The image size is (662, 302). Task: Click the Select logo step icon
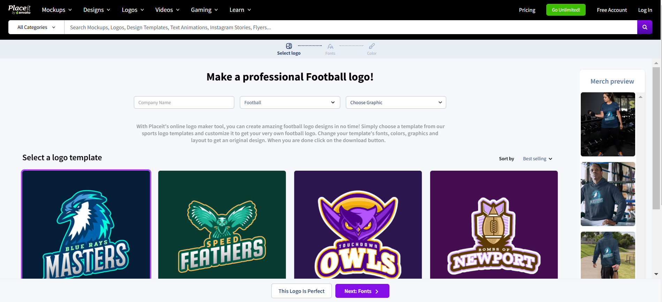289,46
